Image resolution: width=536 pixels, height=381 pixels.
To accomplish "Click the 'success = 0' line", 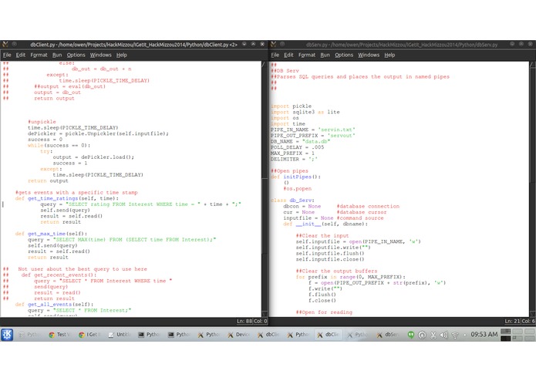I will pyautogui.click(x=46, y=140).
